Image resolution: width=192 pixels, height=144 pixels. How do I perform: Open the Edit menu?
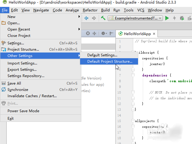14,10
